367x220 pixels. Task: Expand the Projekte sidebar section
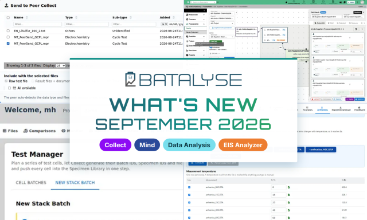pos(204,55)
